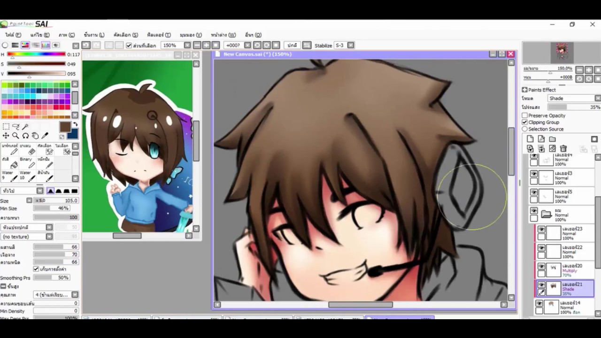Click the brown foreground color swatch

(x=65, y=127)
